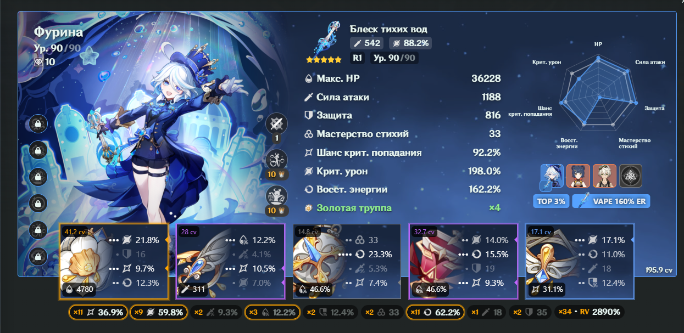Open the feather artifact card with 311 ATK

click(230, 262)
